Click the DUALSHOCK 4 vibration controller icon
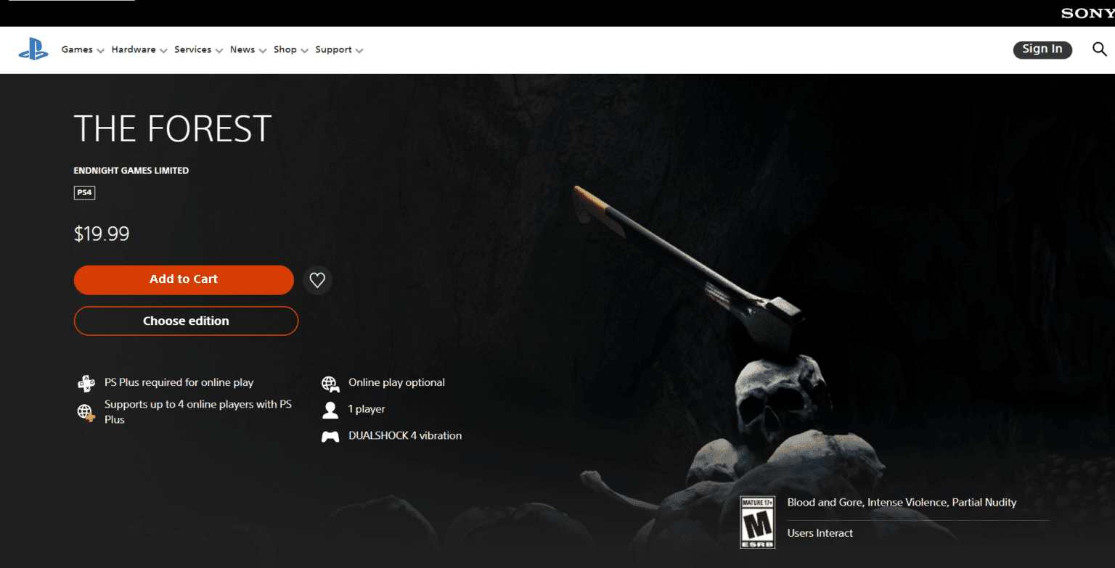 point(330,435)
